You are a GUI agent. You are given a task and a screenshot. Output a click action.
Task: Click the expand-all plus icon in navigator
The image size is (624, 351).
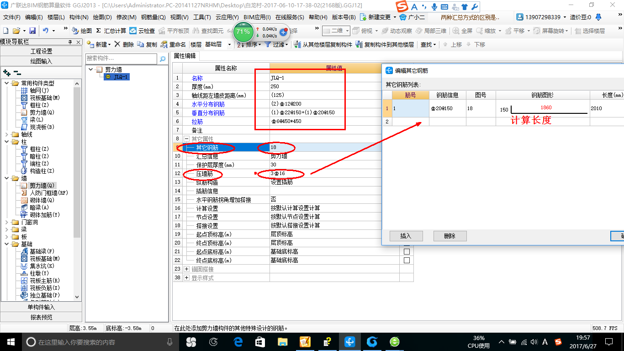6,73
